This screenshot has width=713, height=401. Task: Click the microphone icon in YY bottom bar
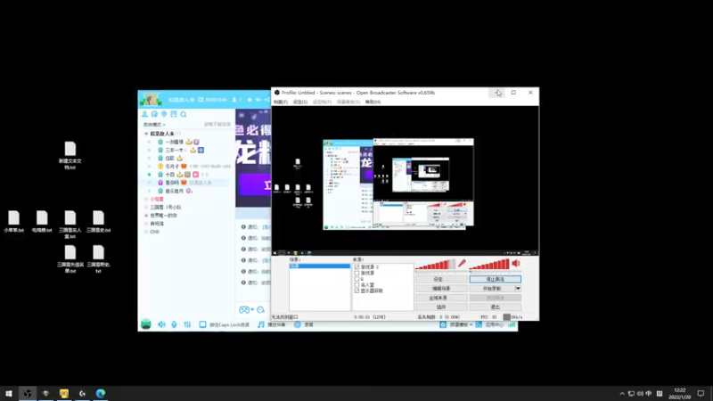point(174,324)
